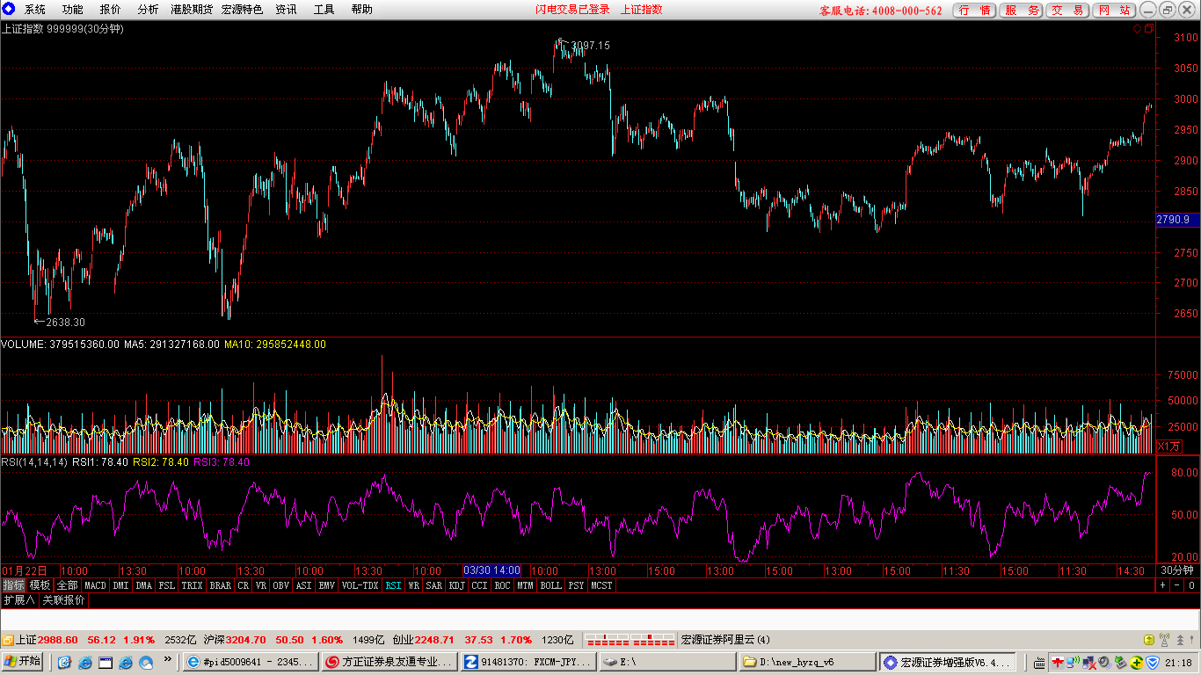
Task: Click the red signal-bar indicator in status bar
Action: click(630, 640)
